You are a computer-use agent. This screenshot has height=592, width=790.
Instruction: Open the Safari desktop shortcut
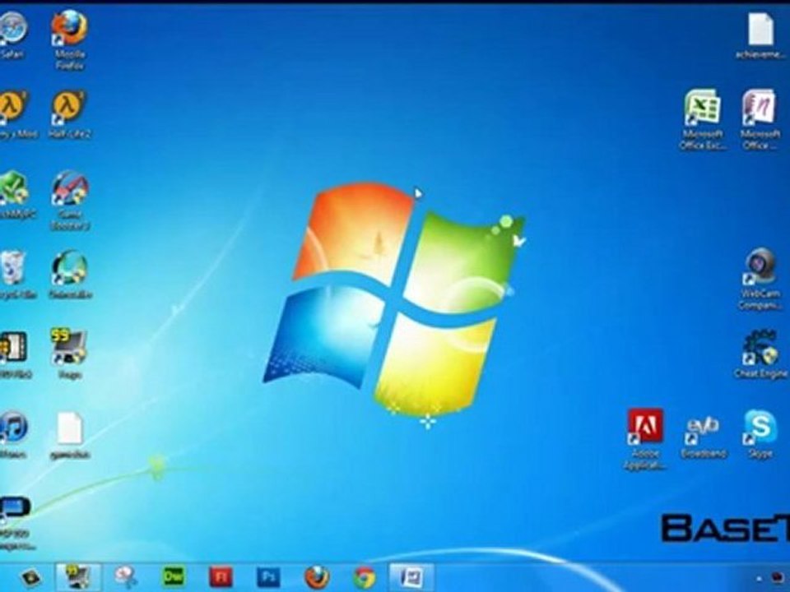(x=12, y=35)
